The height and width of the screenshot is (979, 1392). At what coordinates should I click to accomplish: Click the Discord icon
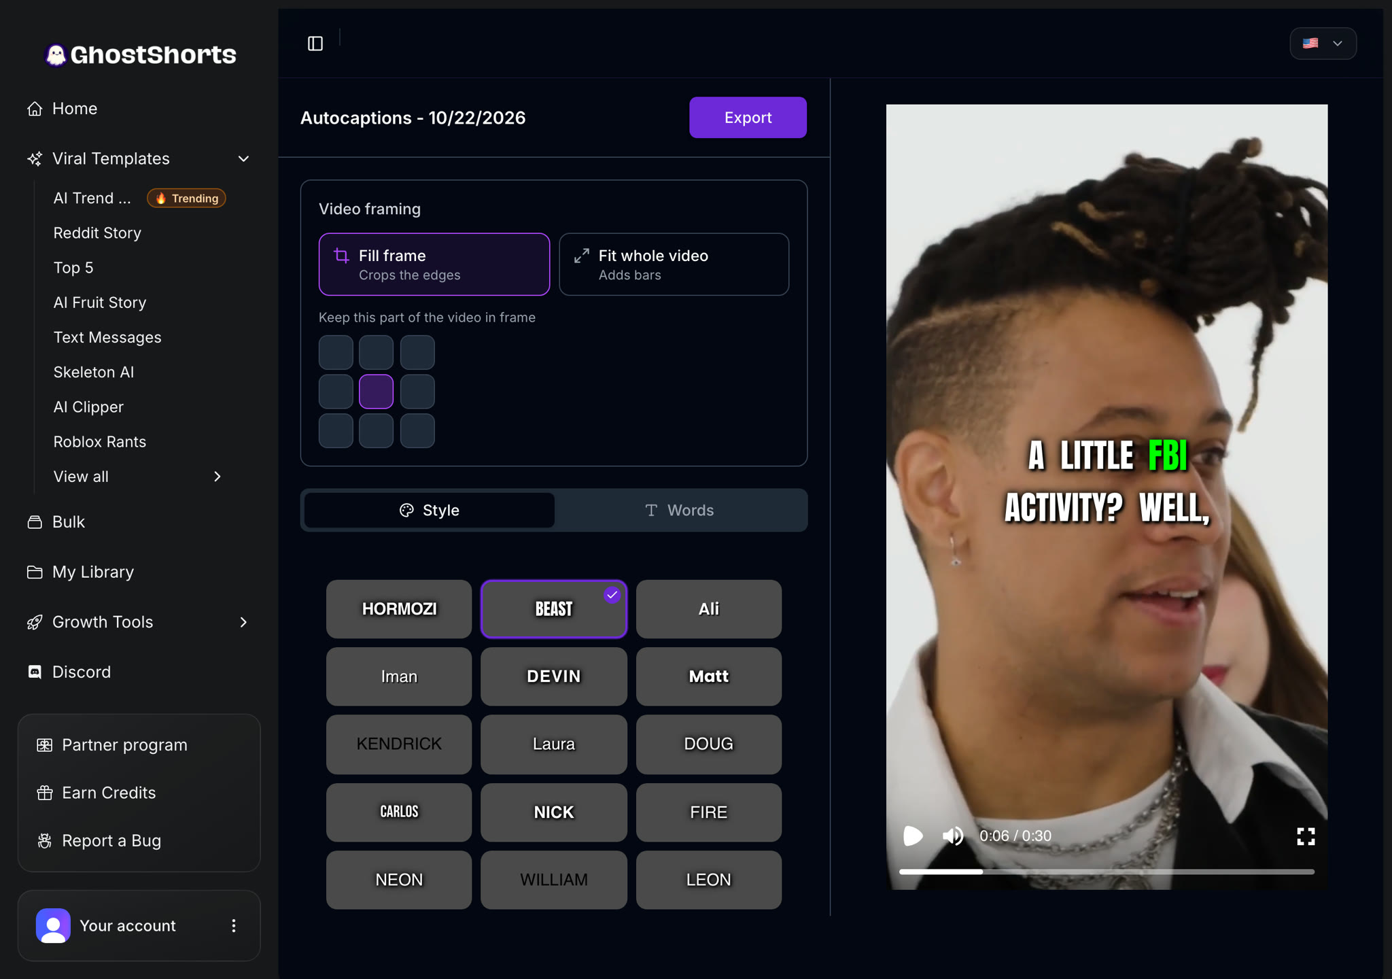[x=35, y=672]
